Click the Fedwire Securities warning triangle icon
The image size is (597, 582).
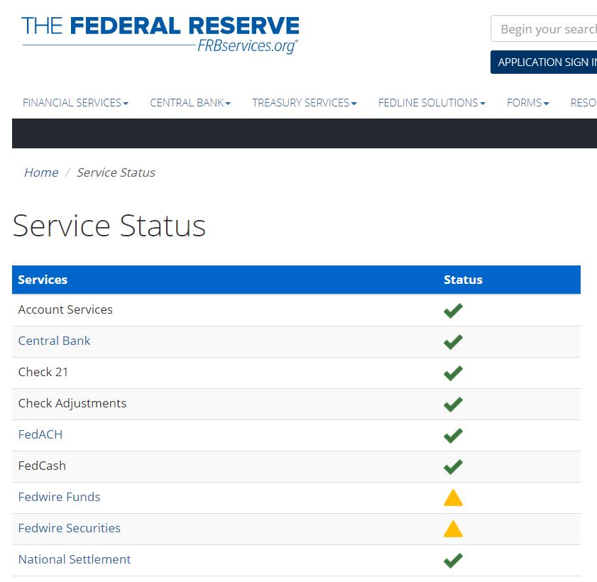tap(453, 529)
